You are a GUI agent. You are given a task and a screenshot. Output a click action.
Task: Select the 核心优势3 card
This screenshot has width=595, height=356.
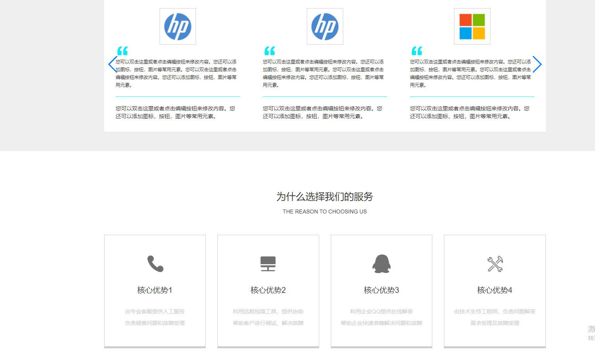tap(381, 291)
